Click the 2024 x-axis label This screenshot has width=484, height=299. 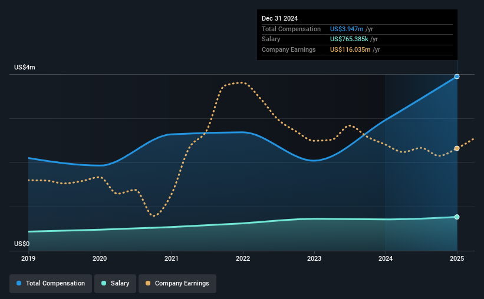386,258
